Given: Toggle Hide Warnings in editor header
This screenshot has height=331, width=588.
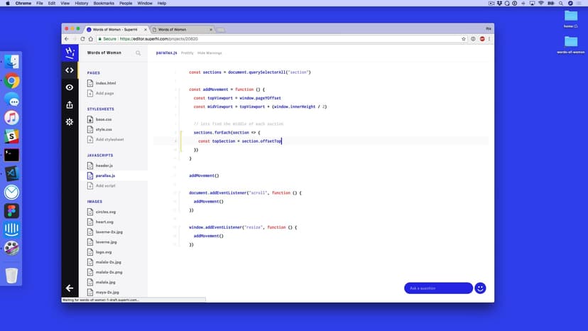Looking at the screenshot, I should tap(209, 53).
